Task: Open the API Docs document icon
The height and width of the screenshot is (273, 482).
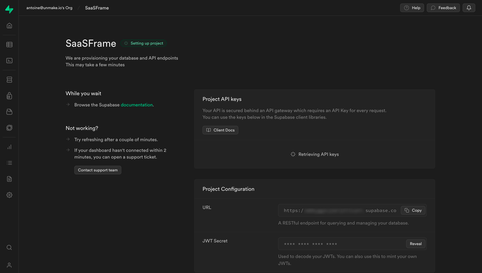Action: pyautogui.click(x=9, y=179)
